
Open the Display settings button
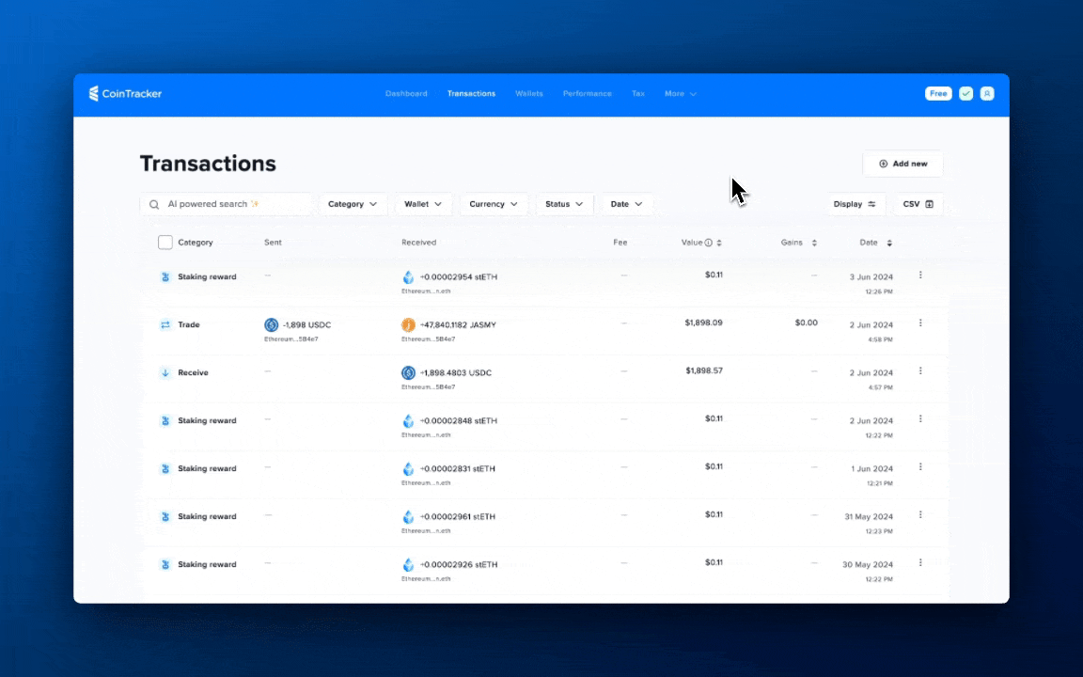(x=855, y=204)
